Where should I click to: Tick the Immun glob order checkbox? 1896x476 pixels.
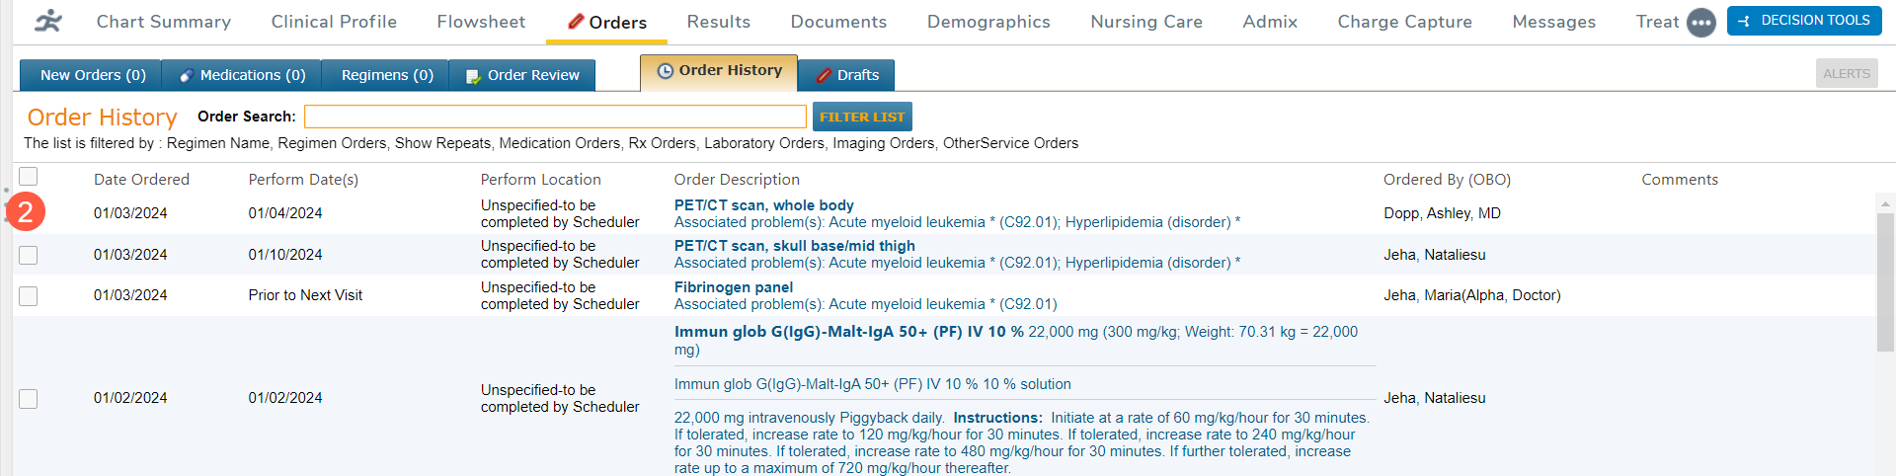coord(29,398)
